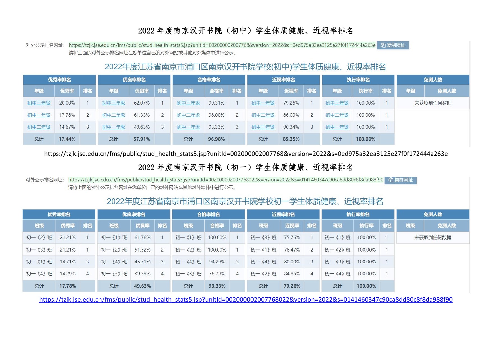Open 初中三年级 link in 优良率排名 table
Viewport: 492px width, 348px height.
(114, 103)
